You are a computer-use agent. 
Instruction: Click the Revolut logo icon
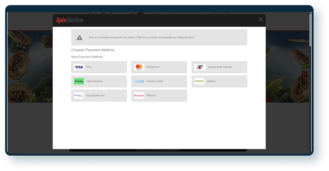tap(139, 81)
